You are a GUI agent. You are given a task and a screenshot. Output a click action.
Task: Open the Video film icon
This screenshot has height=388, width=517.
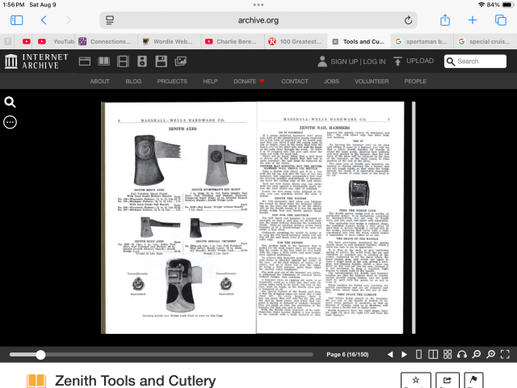(123, 61)
